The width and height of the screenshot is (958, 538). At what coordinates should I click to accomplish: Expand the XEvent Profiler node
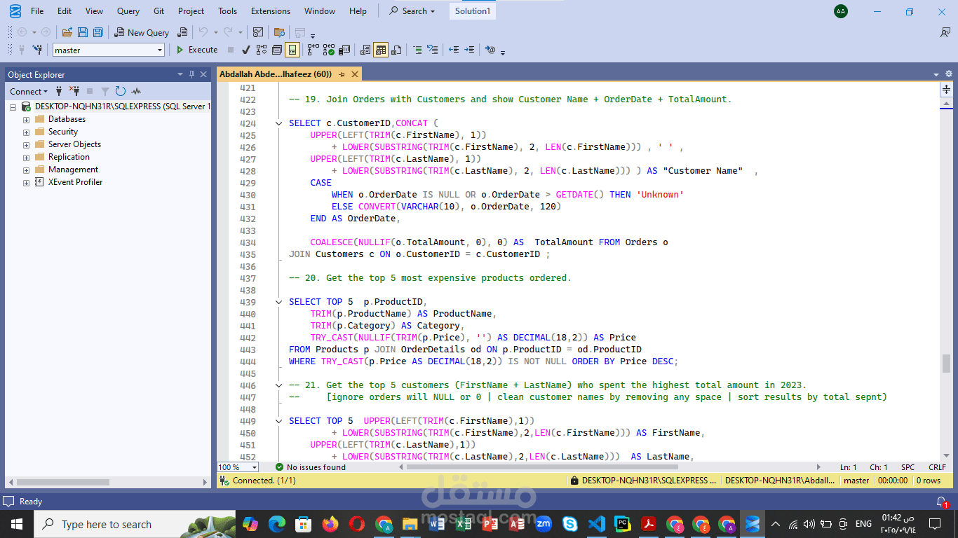26,183
